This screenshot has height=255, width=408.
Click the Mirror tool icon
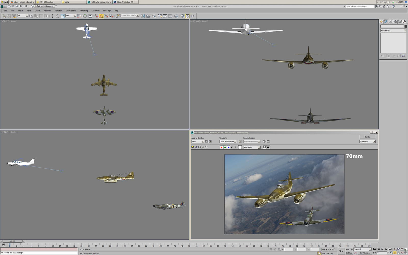click(x=143, y=16)
